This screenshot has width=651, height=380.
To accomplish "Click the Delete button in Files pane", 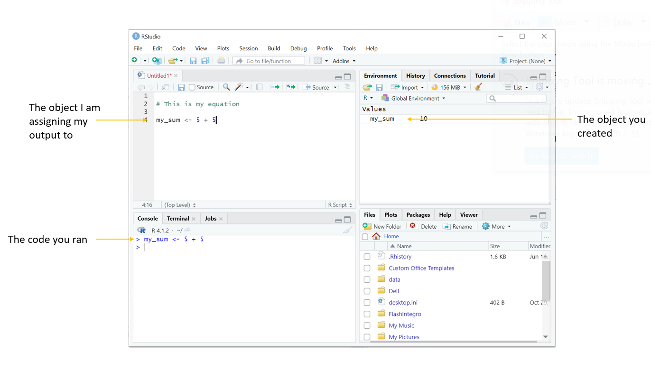I will (x=423, y=226).
